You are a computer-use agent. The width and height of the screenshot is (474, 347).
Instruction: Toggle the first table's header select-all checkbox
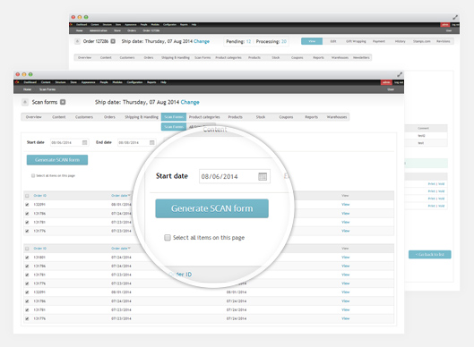point(27,196)
